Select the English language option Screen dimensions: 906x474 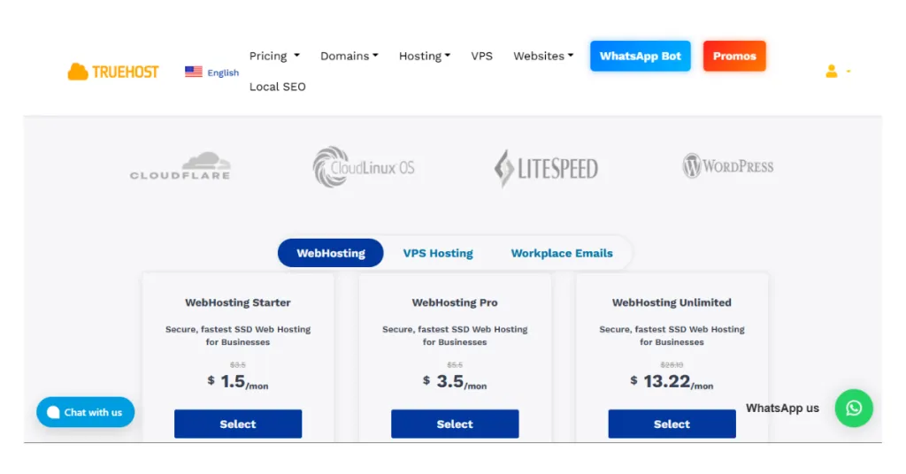pyautogui.click(x=223, y=73)
